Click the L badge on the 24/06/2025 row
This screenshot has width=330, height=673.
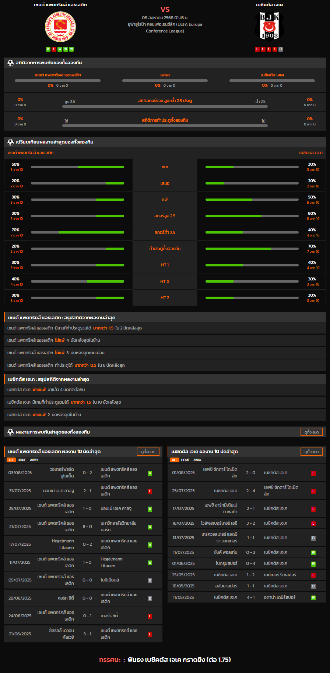coord(150,616)
